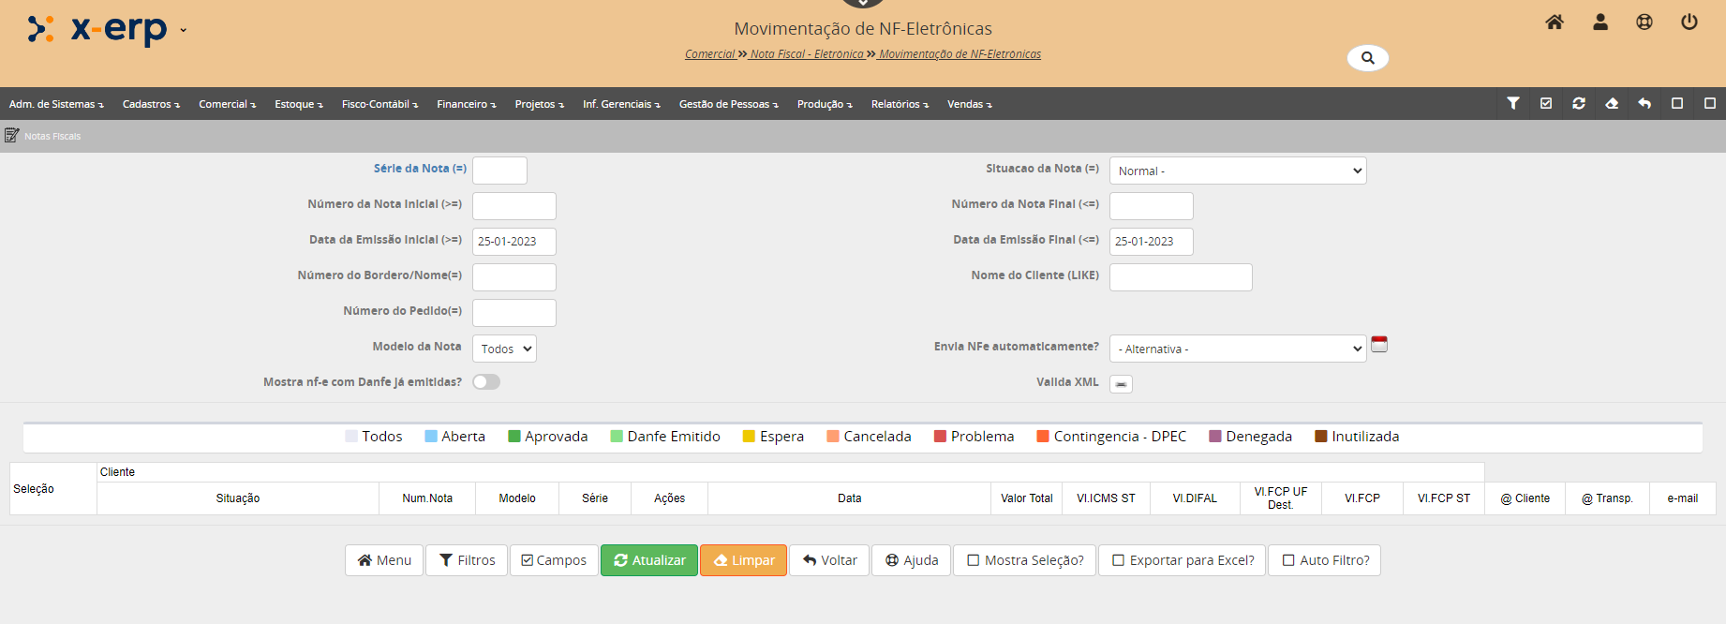The height and width of the screenshot is (624, 1726).
Task: Open the user profile icon
Action: pyautogui.click(x=1600, y=22)
